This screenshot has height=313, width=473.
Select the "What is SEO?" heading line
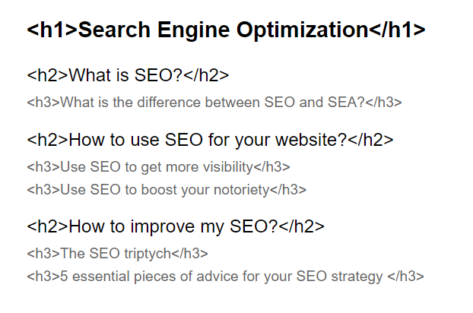(x=128, y=75)
